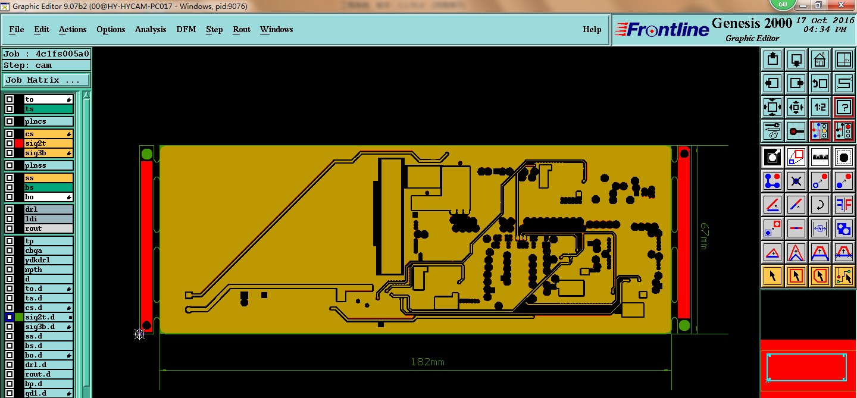Open the Rout dropdown menu

(242, 29)
